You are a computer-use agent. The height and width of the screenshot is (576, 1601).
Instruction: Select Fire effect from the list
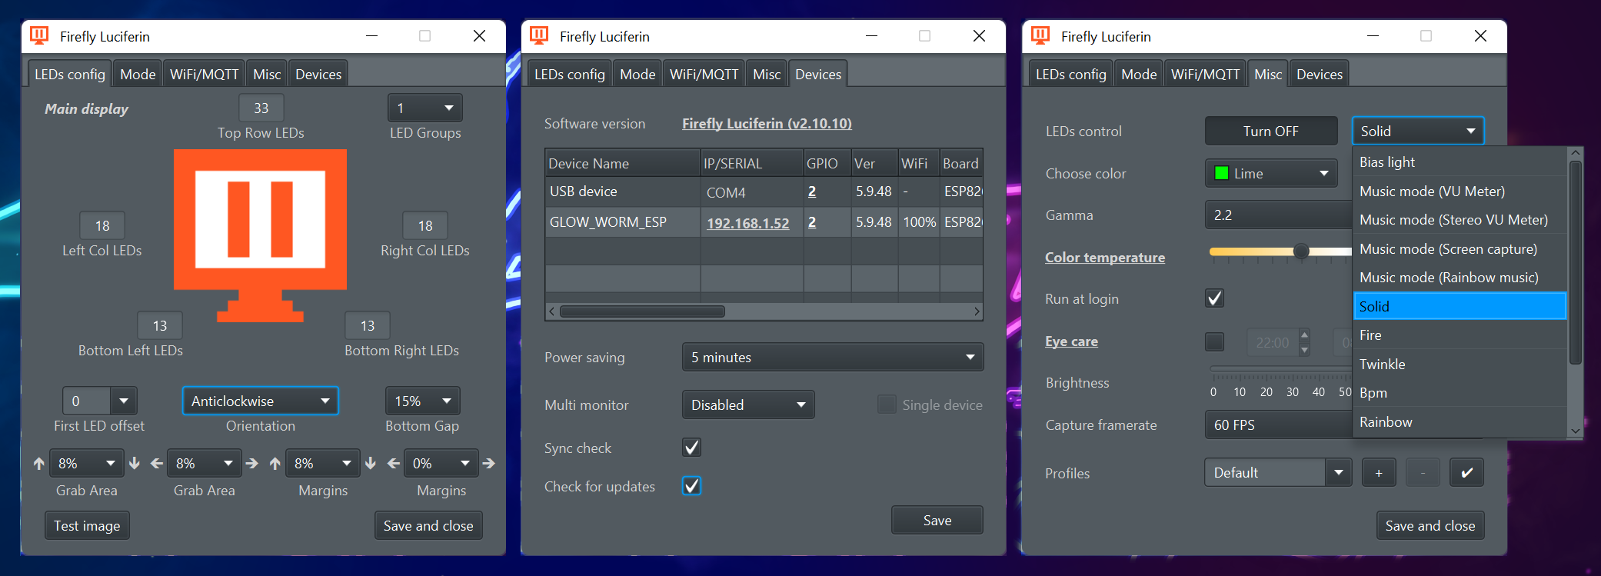click(1460, 335)
